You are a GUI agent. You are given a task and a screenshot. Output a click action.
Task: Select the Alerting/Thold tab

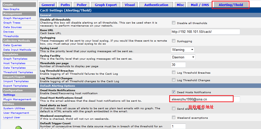[231, 5]
